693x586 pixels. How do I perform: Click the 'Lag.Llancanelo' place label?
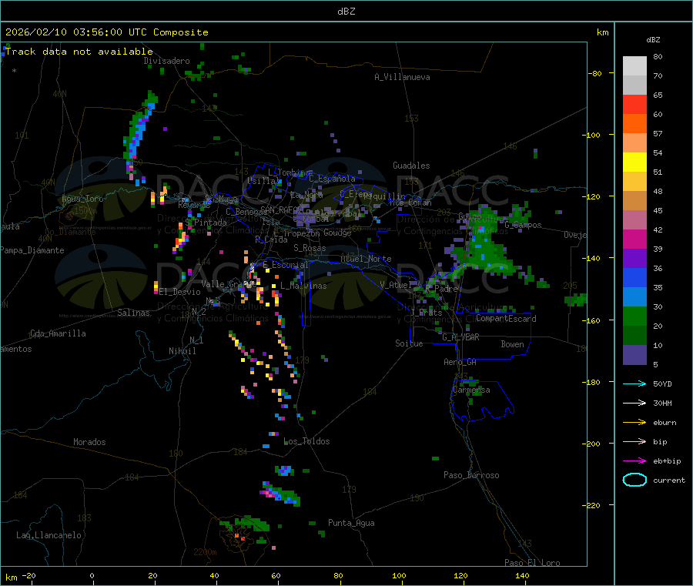coord(49,536)
